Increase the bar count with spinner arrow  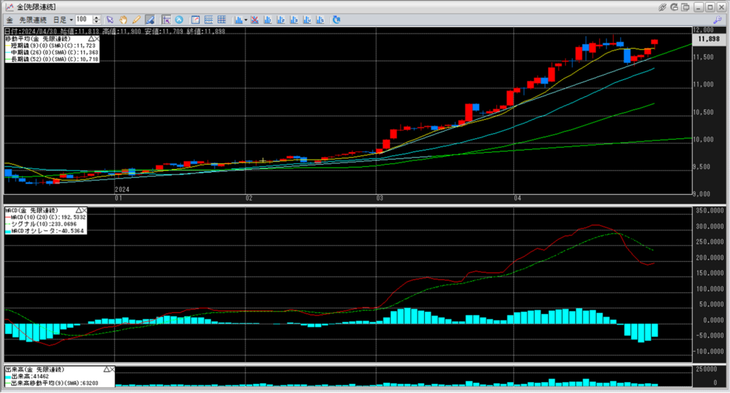pos(95,17)
